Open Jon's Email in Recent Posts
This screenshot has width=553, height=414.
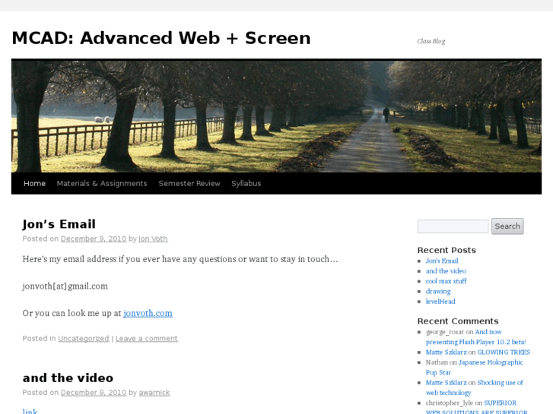[442, 261]
